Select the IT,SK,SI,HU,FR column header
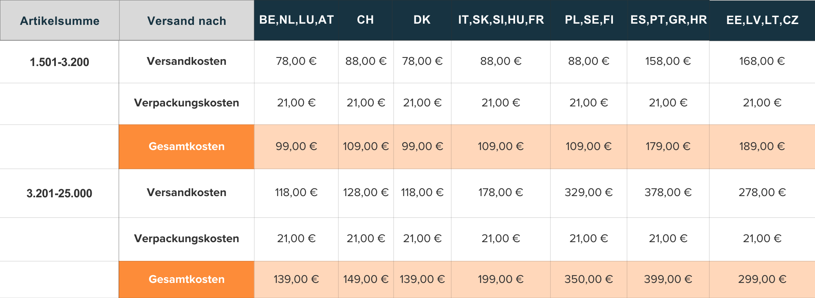The width and height of the screenshot is (815, 298). pos(501,20)
